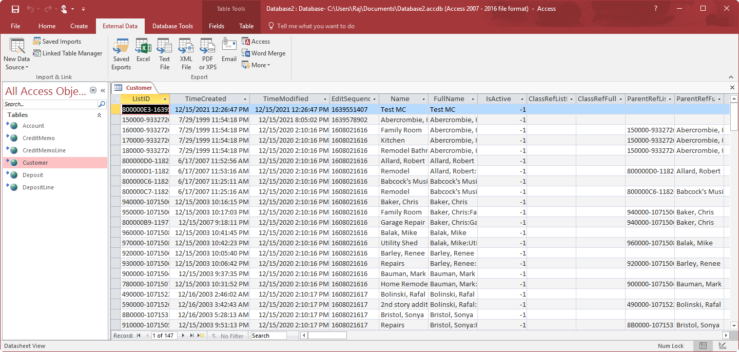Image resolution: width=739 pixels, height=352 pixels.
Task: Switch to the Home tab
Action: tap(47, 26)
